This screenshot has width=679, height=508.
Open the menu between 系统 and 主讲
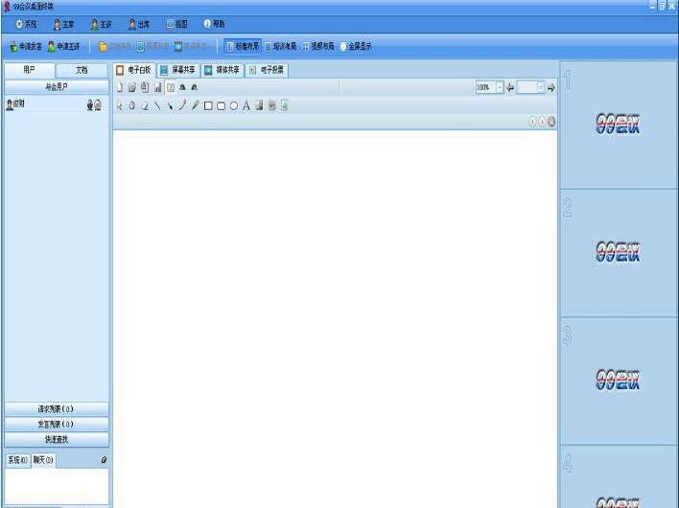63,24
